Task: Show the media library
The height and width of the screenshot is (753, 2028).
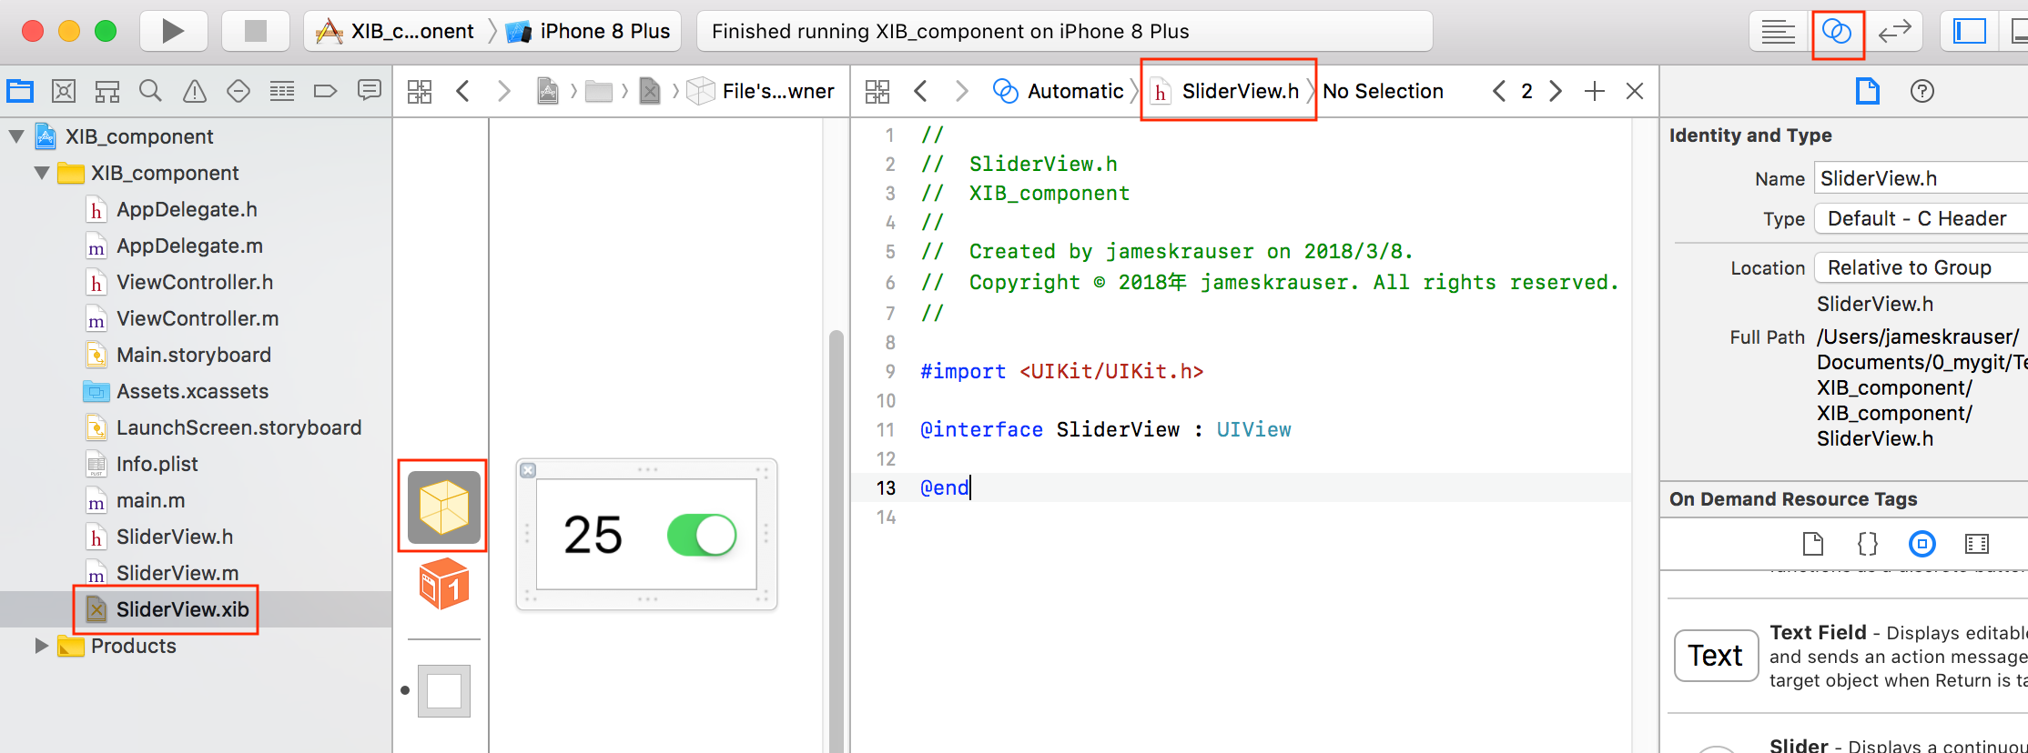Action: (x=1977, y=544)
